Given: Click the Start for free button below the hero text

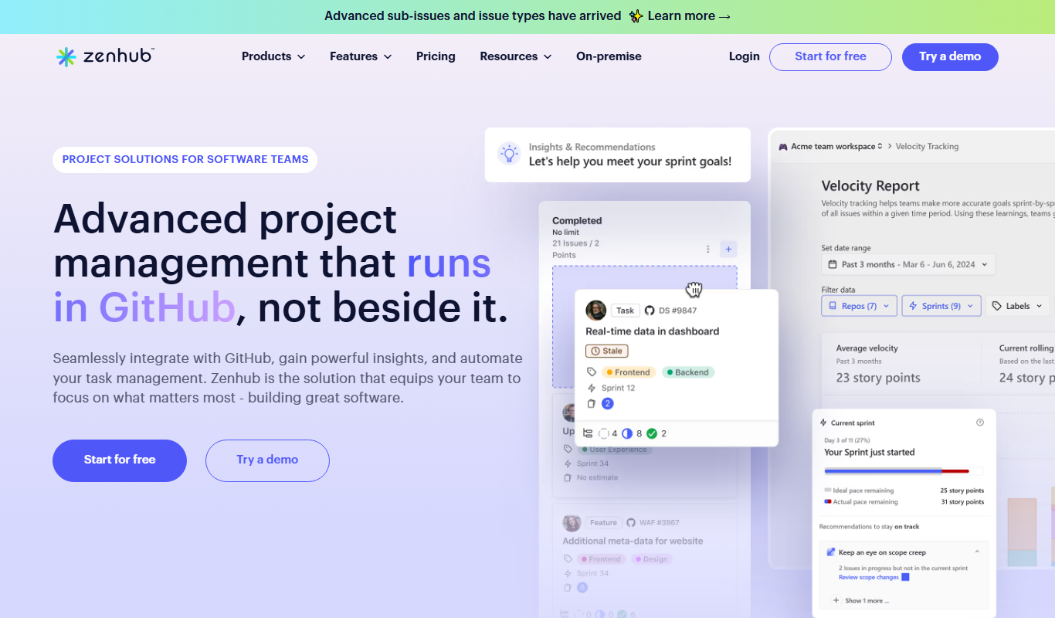Looking at the screenshot, I should pos(120,460).
